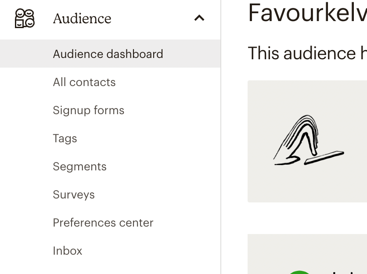367x274 pixels.
Task: Open the Audience menu heading
Action: click(82, 18)
